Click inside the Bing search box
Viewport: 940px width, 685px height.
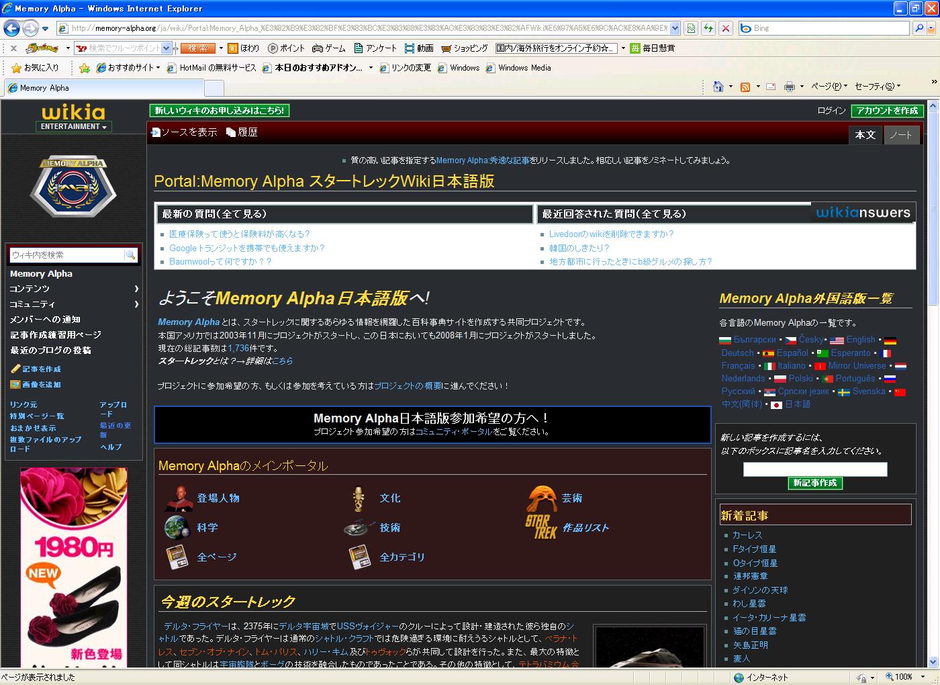pos(825,28)
